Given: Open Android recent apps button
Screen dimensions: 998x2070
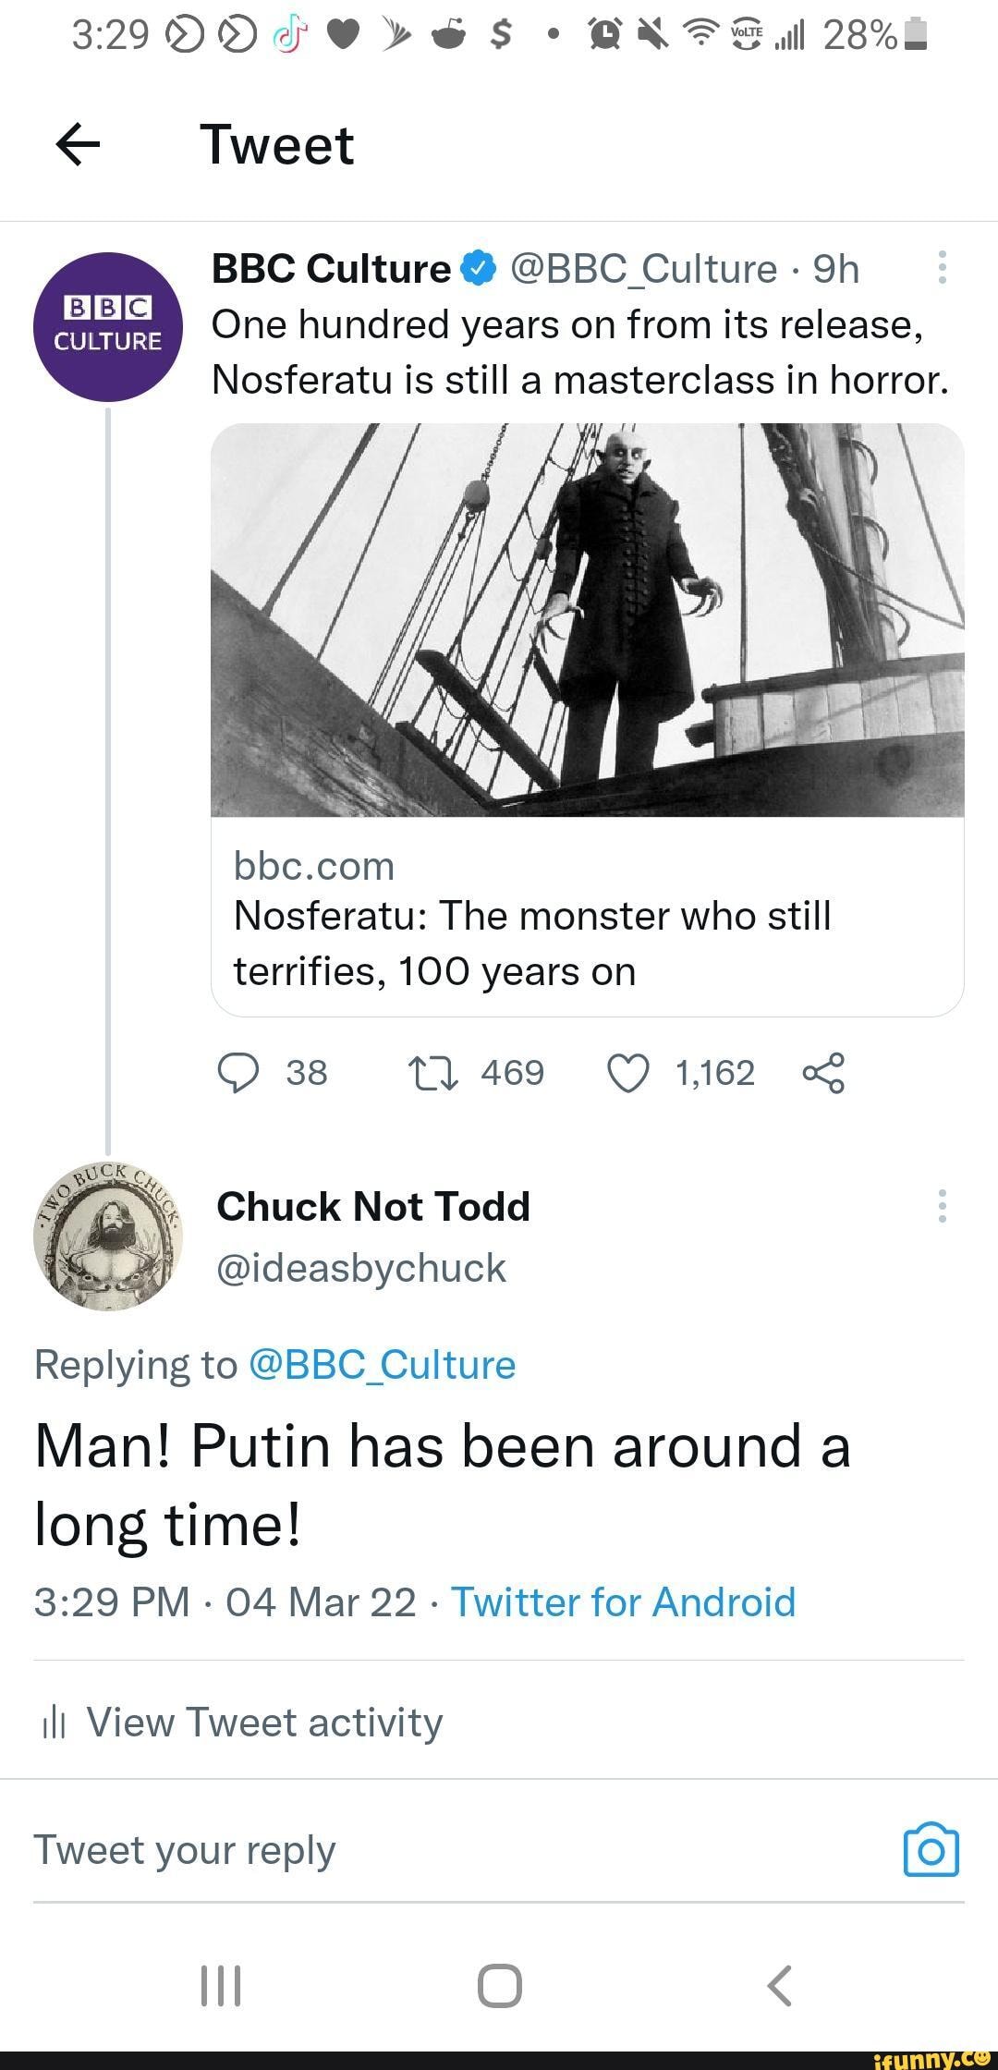Looking at the screenshot, I should click(x=221, y=1985).
